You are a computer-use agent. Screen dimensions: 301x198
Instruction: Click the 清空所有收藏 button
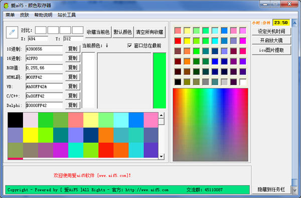pos(149,32)
